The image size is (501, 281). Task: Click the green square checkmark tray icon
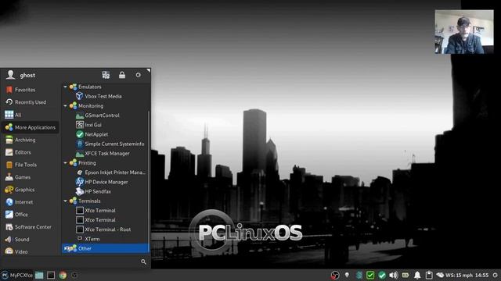(370, 275)
